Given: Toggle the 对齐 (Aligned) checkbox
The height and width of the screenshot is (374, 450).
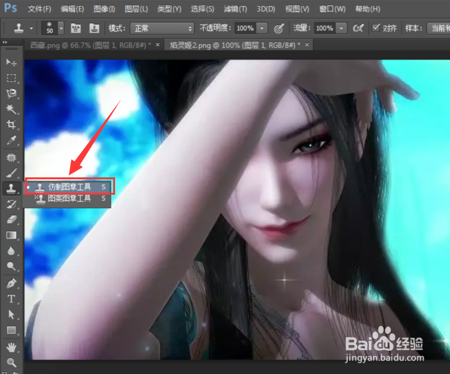Looking at the screenshot, I should (x=375, y=28).
